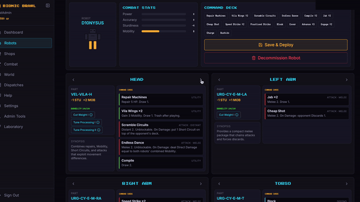
Task: Click the Decommission Robot button
Action: click(x=276, y=58)
